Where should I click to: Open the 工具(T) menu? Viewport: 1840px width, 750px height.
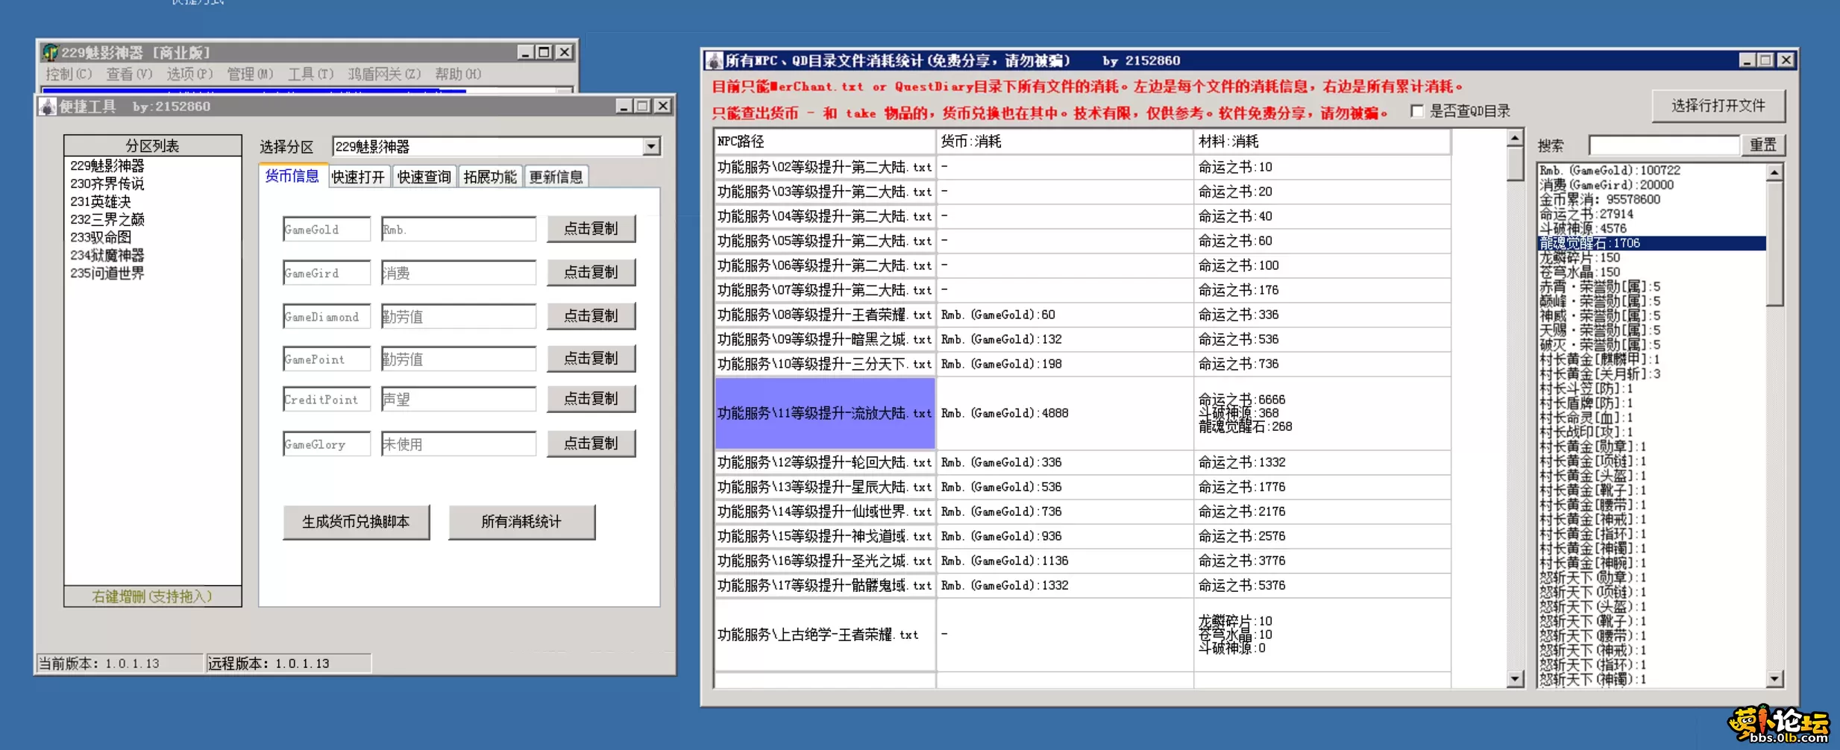click(x=310, y=74)
